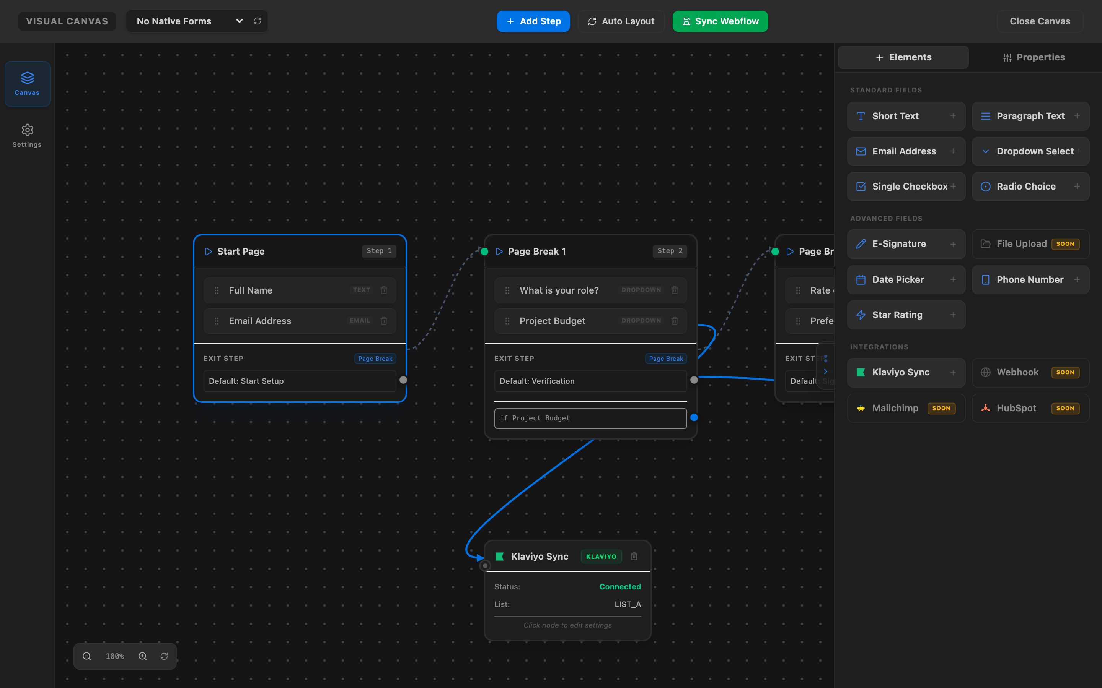Reset canvas zoom icon

pos(164,656)
